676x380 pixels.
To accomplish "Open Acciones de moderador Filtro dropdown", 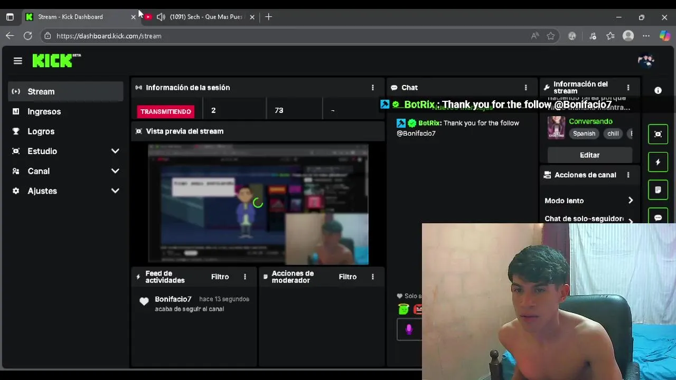I will 348,277.
